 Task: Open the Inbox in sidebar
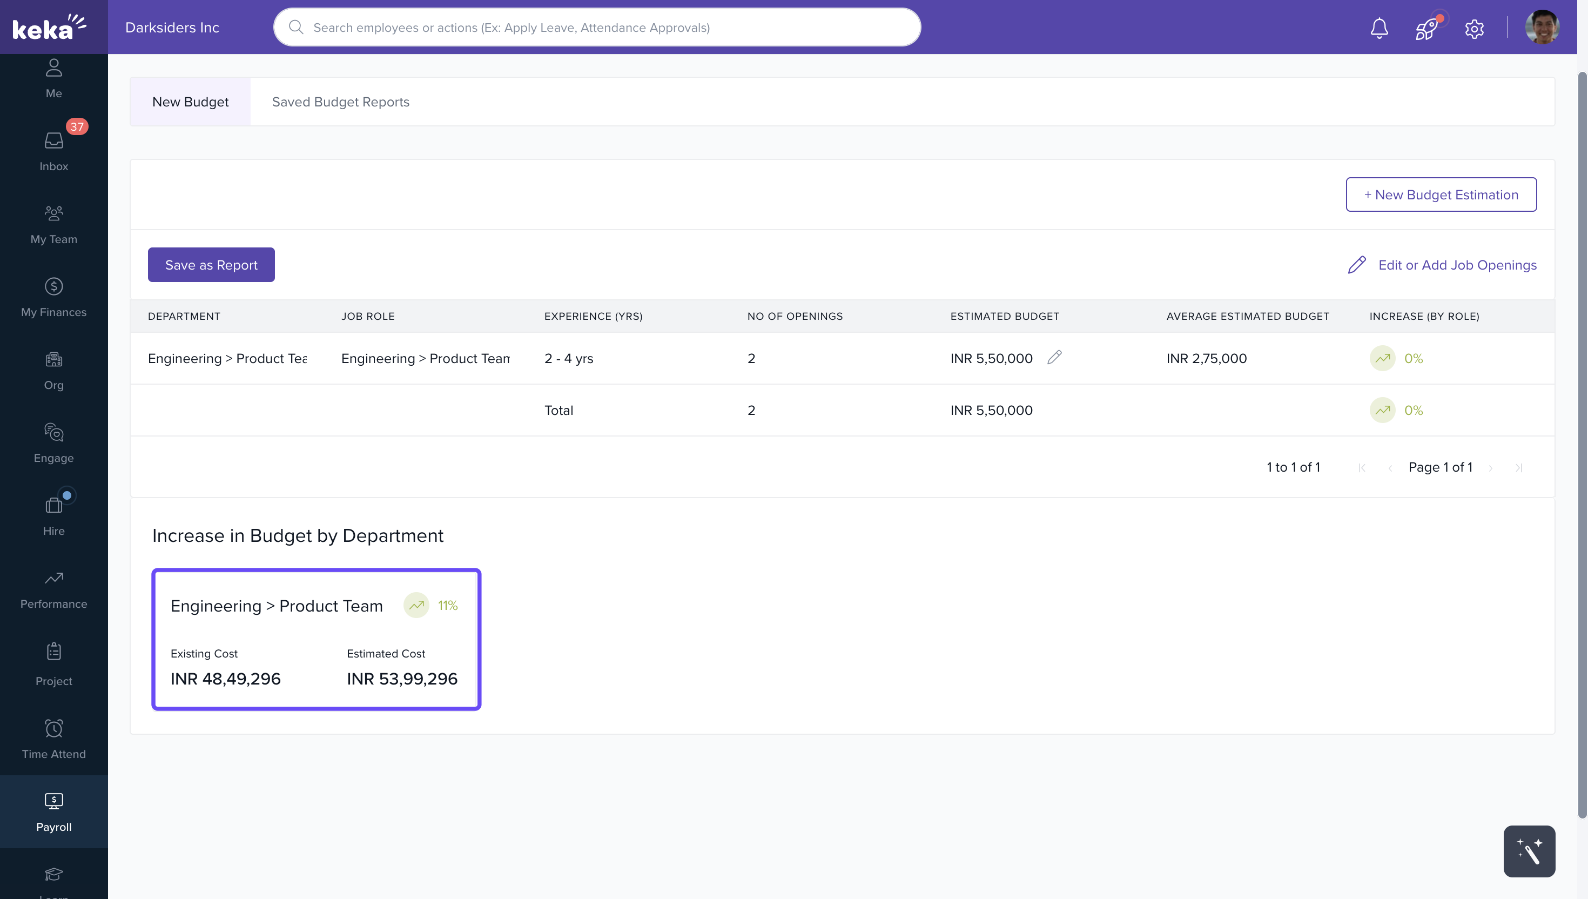click(x=53, y=151)
